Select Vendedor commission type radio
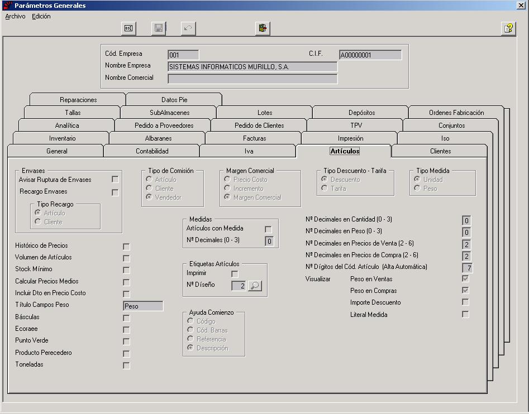The width and height of the screenshot is (529, 414). click(149, 197)
